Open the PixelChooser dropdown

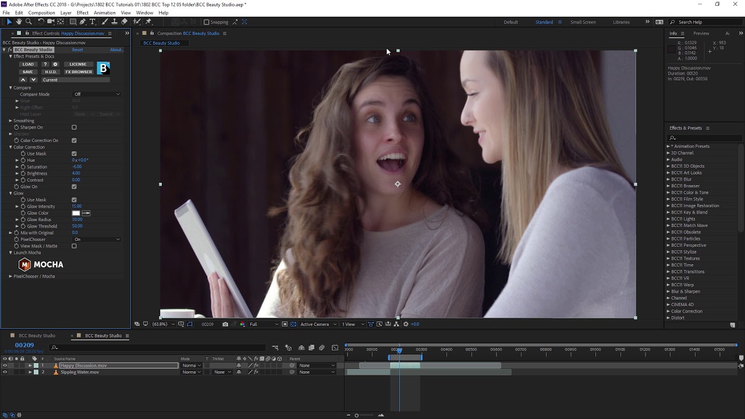97,239
